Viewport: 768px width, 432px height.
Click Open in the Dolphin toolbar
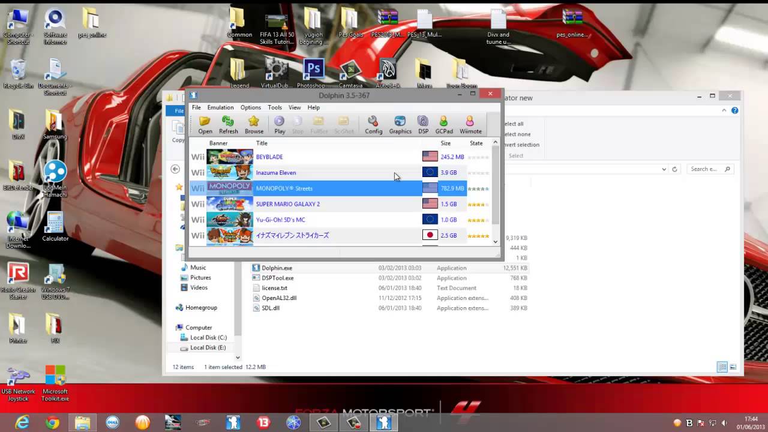tap(205, 125)
